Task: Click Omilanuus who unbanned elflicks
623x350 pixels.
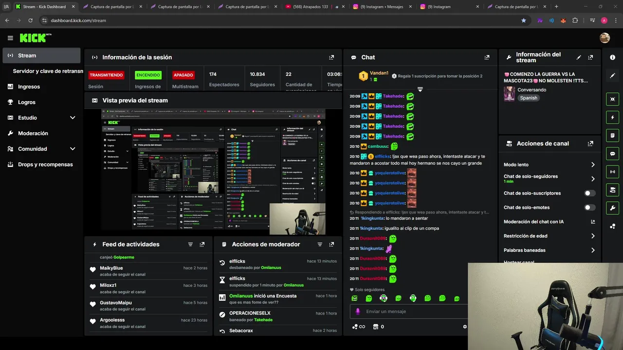Action: click(x=271, y=268)
